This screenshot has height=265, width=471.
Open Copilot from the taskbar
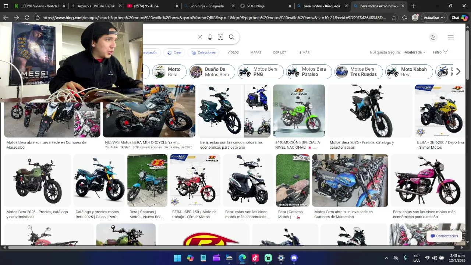coord(190,258)
